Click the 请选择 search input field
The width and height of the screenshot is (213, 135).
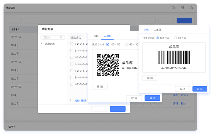(52, 38)
